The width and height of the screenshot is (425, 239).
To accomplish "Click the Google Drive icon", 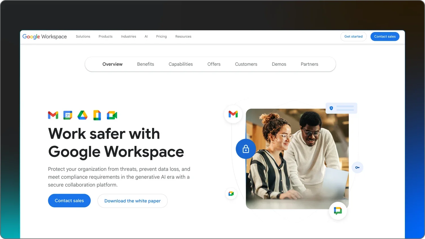I will click(x=82, y=115).
